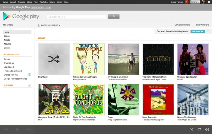Click the volume speaker icon

[x=207, y=129]
